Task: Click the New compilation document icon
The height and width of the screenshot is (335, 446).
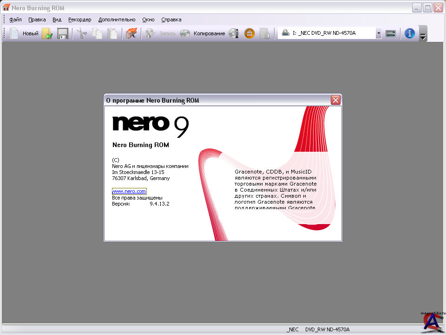Action: pyautogui.click(x=14, y=33)
